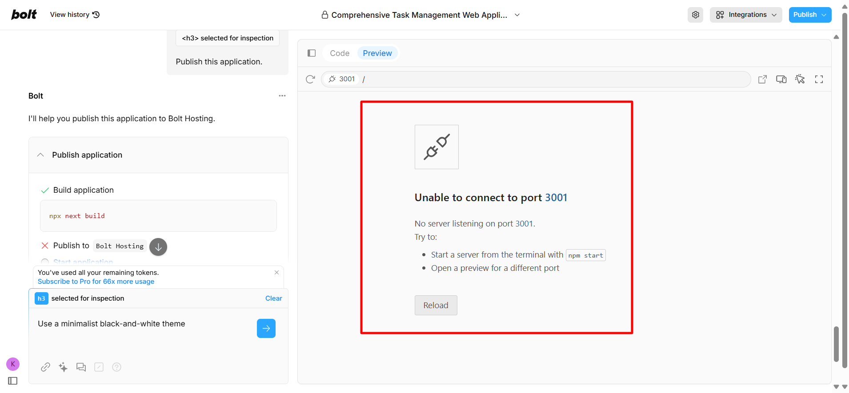Toggle discussion mode chat bubbles icon

(81, 367)
